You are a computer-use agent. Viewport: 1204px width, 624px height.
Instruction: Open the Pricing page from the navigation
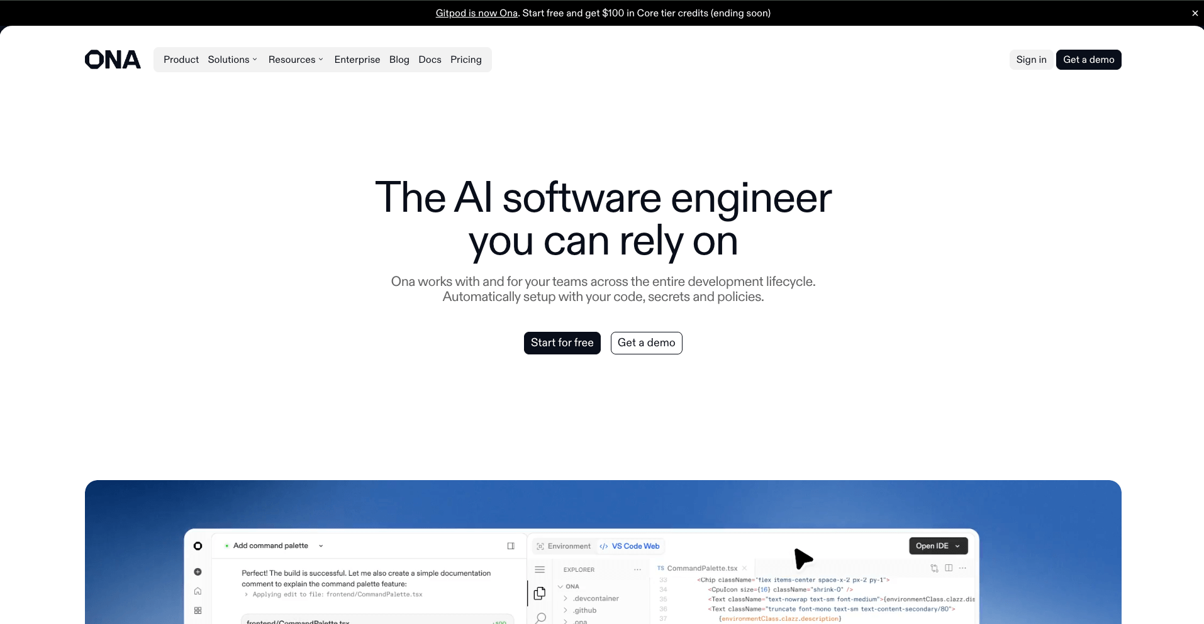(x=466, y=59)
